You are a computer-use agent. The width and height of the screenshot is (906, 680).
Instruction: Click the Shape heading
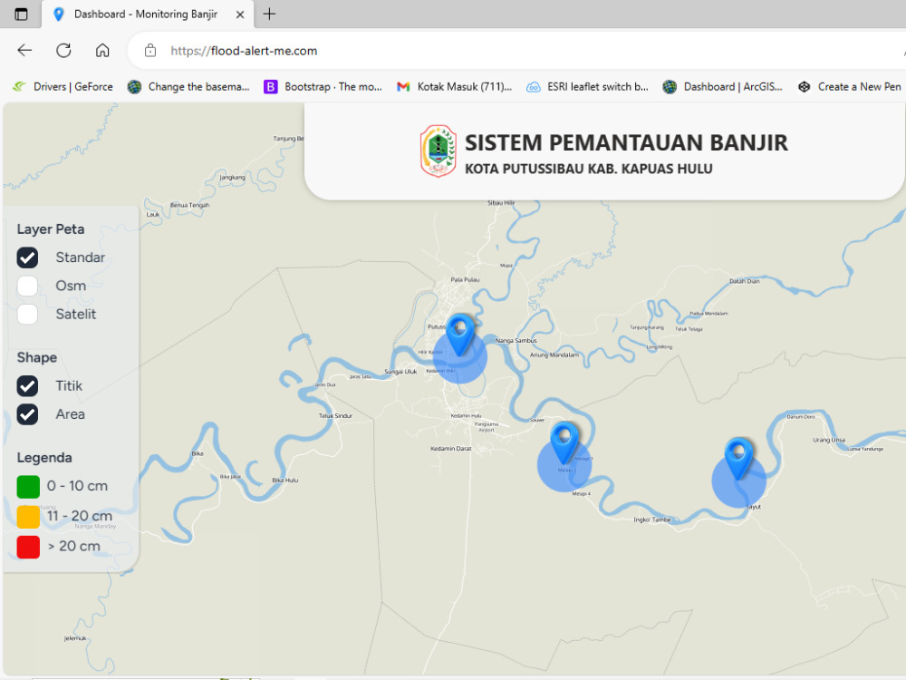36,357
